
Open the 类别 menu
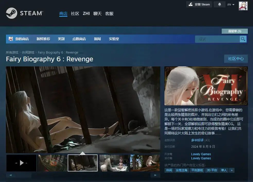(61, 39)
